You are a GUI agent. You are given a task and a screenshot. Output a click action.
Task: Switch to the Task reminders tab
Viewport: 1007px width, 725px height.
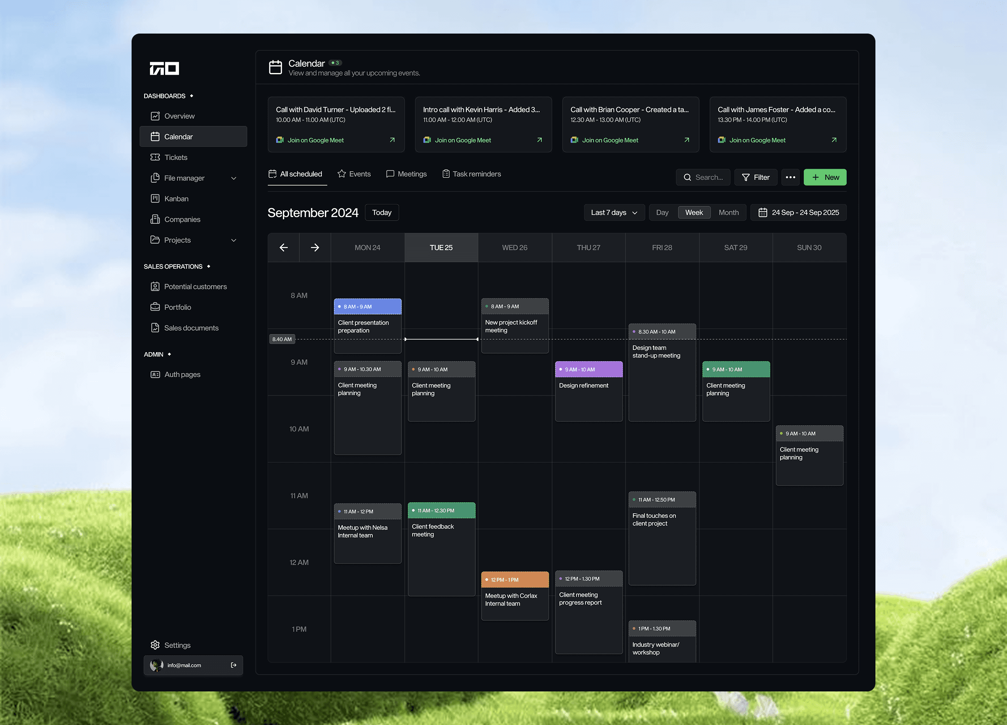tap(471, 174)
